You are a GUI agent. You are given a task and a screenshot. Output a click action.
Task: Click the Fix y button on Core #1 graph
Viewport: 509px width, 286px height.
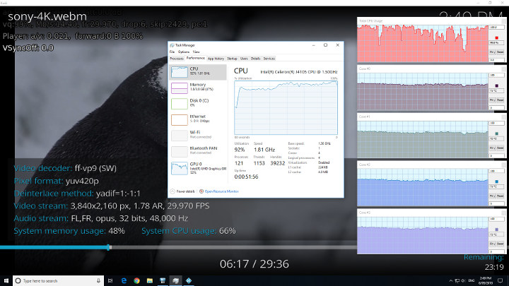point(493,148)
